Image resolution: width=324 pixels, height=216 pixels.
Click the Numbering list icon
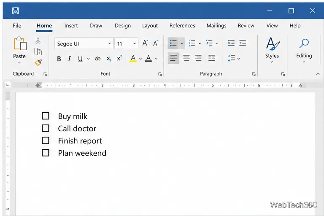click(x=192, y=43)
